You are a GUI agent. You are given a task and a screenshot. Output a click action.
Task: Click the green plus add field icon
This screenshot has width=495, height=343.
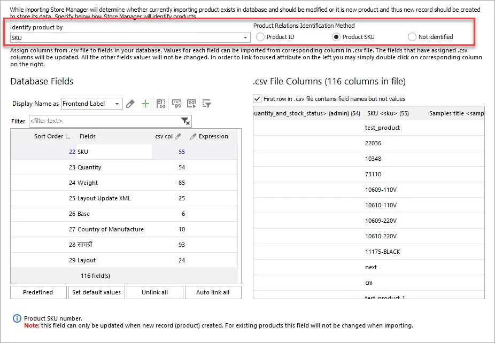point(145,104)
